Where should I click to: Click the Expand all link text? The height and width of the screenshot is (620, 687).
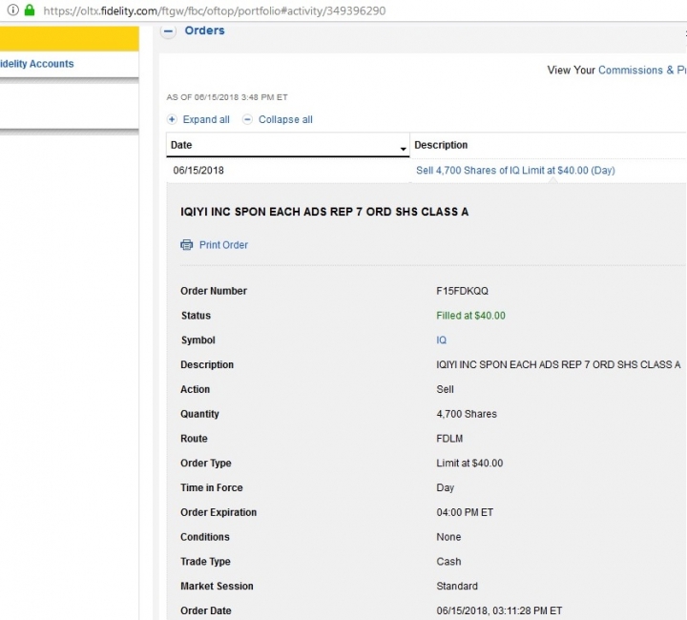tap(206, 119)
